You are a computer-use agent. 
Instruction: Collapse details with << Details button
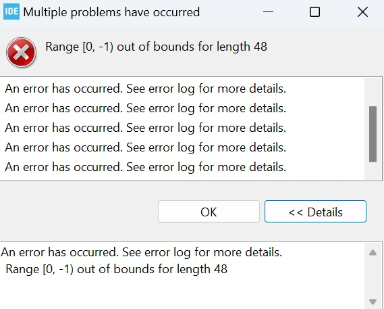click(x=315, y=212)
